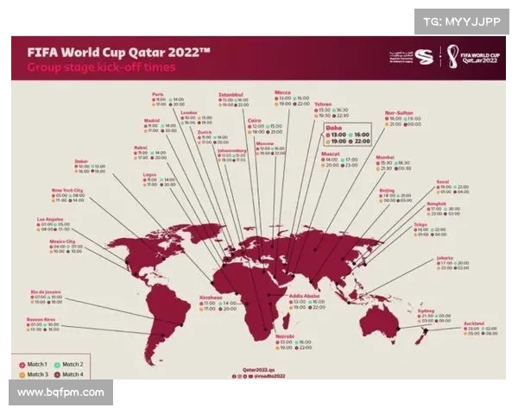Click the Los Angeles city label
518x414 pixels.
[x=50, y=220]
